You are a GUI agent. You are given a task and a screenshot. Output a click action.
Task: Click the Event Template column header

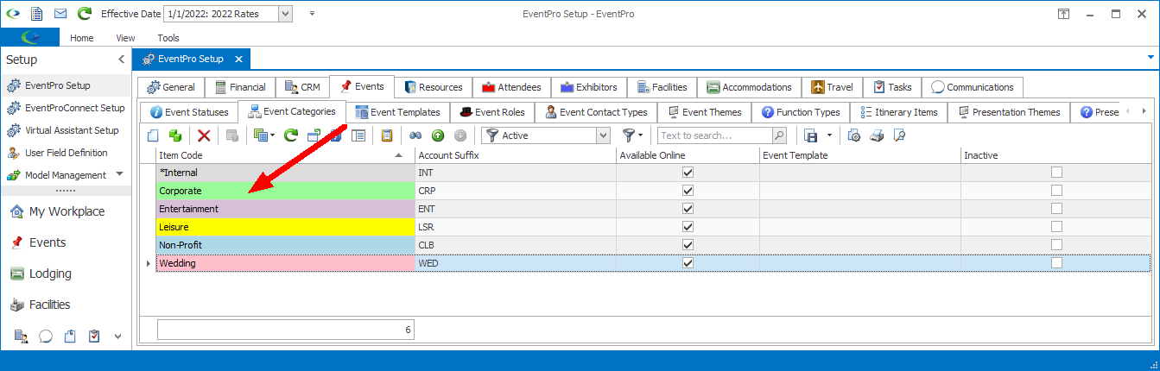point(860,155)
